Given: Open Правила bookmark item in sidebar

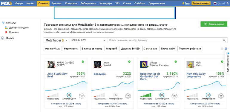Looking at the screenshot, I should click(x=14, y=32).
